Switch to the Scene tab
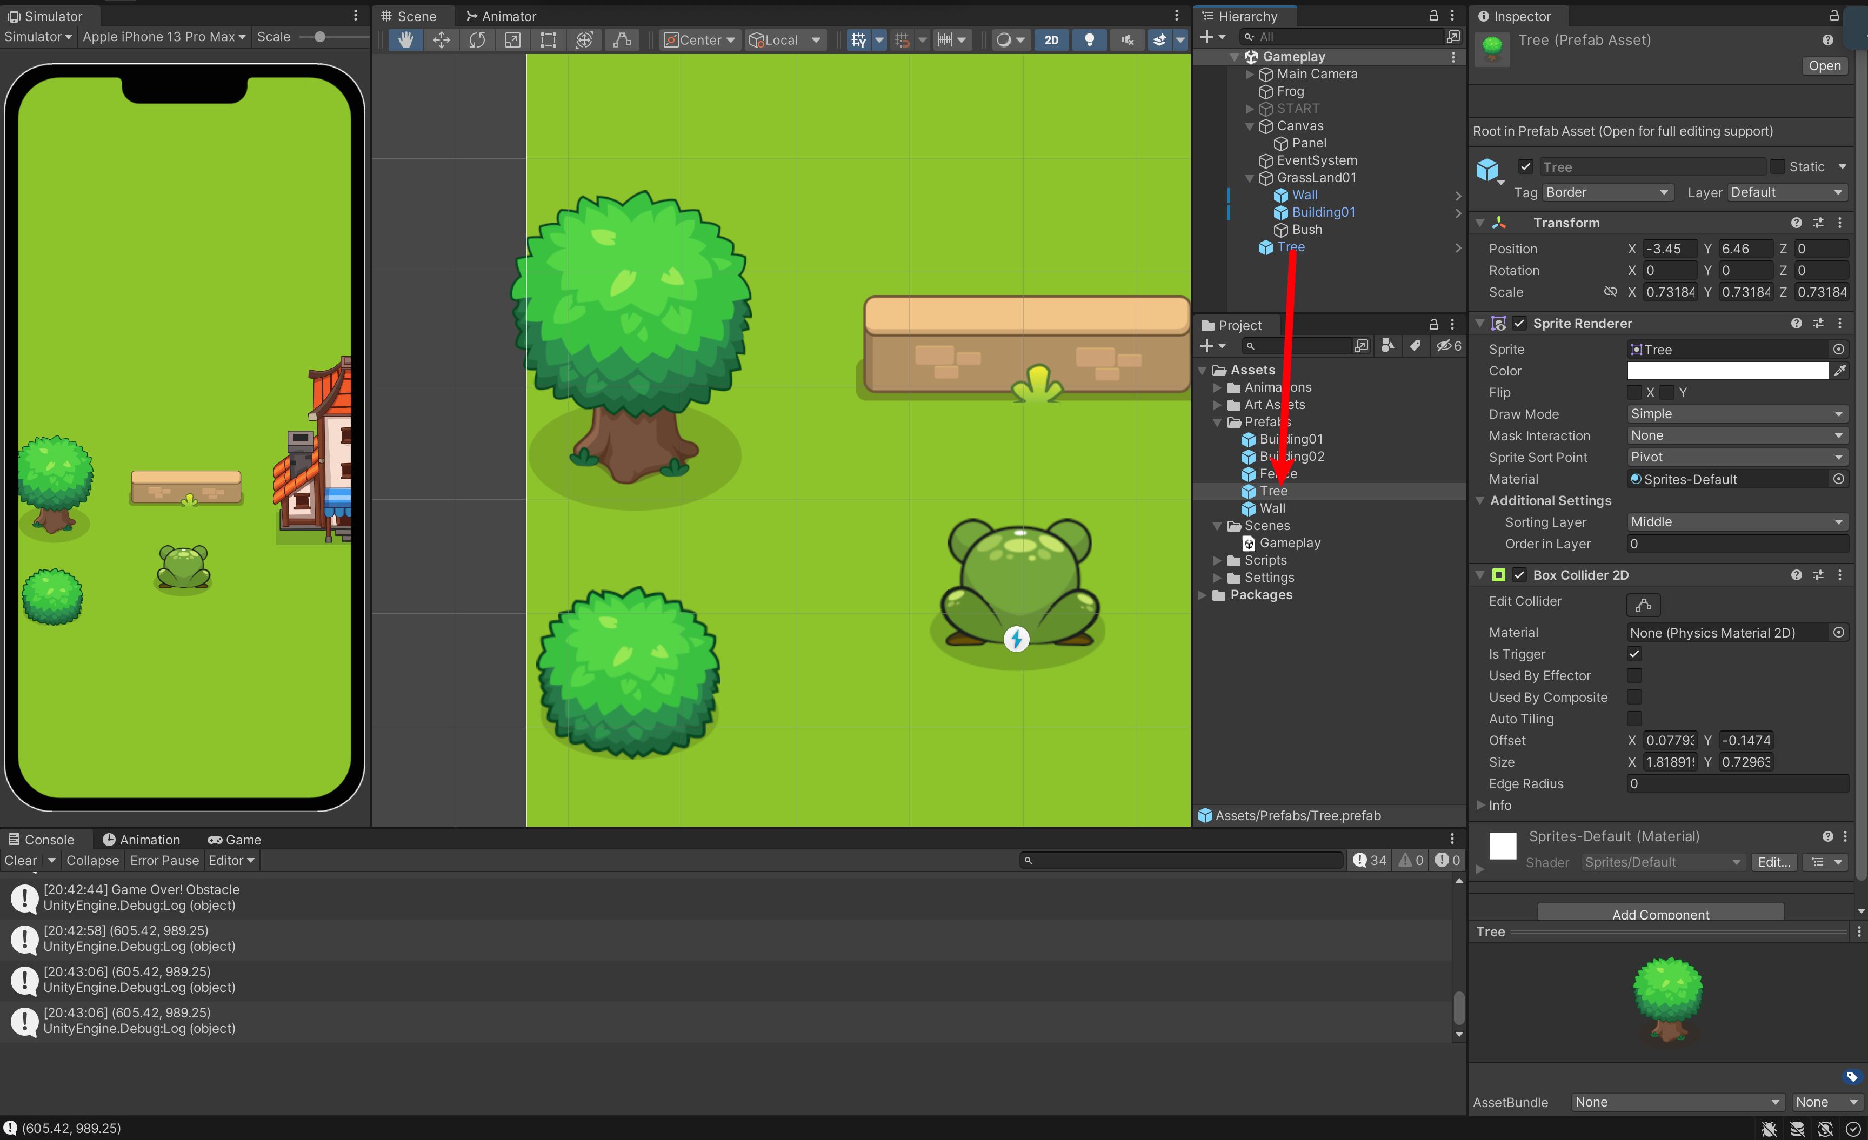Viewport: 1868px width, 1140px height. click(409, 16)
